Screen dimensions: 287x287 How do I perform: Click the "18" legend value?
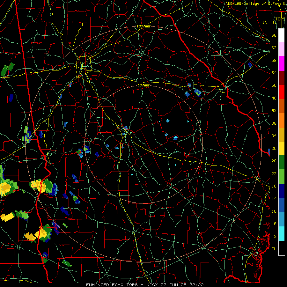[274, 186]
